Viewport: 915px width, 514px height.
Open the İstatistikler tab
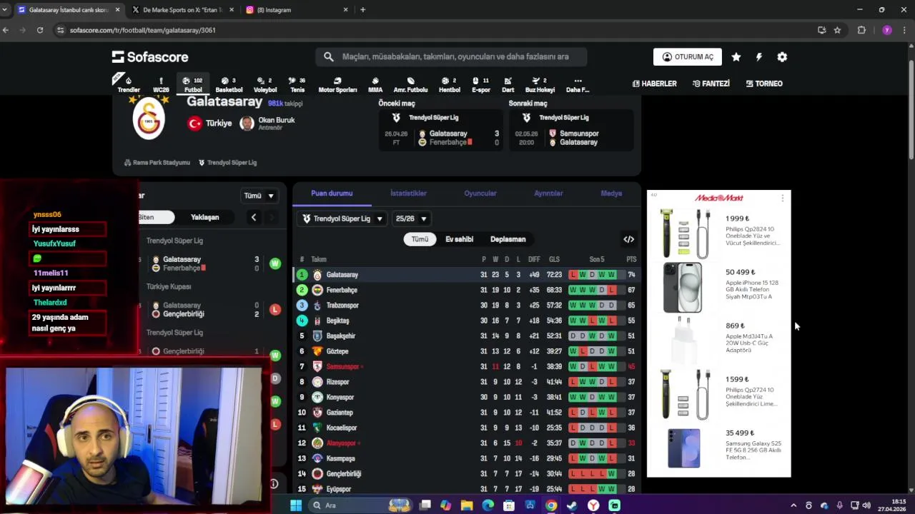tap(408, 193)
